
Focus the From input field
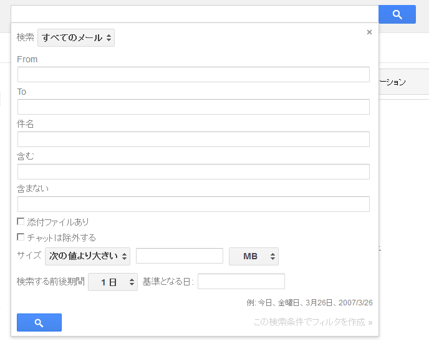193,74
